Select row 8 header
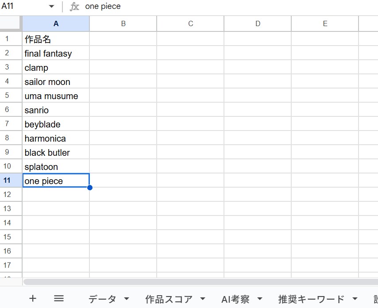Screen dimensions: 378x308 (x=11, y=138)
